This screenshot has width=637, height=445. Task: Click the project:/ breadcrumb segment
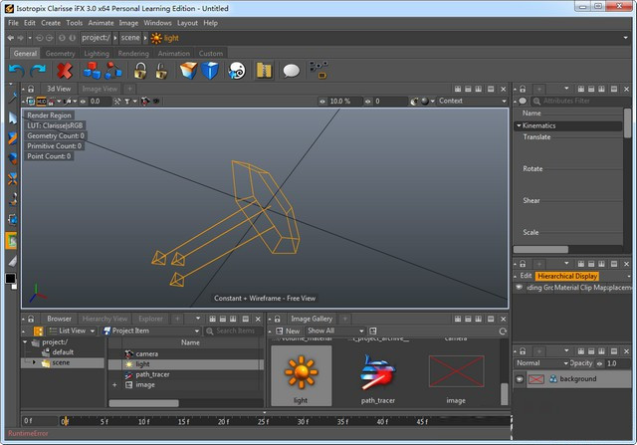coord(96,38)
